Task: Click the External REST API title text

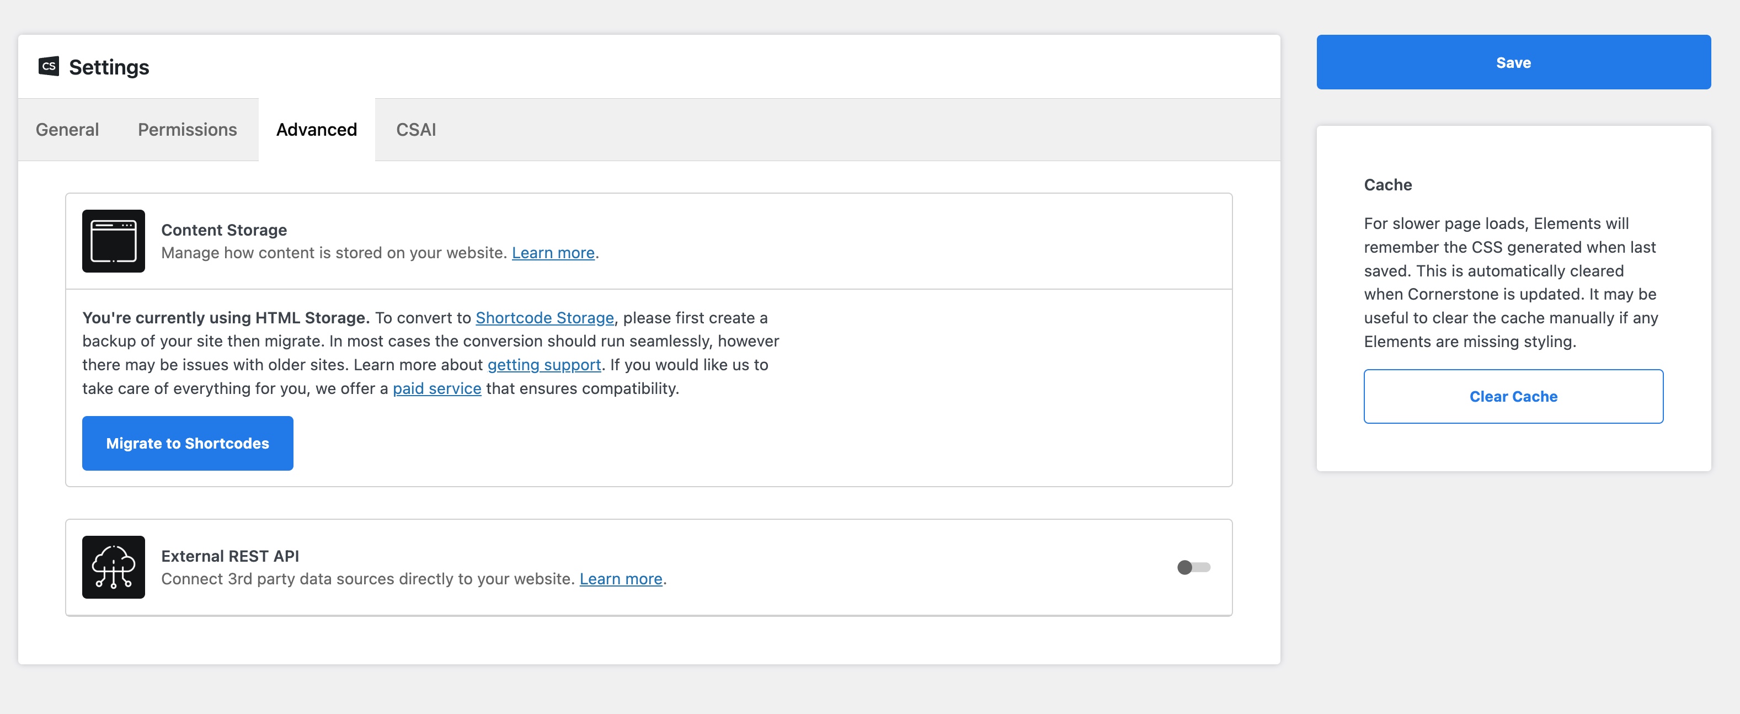Action: (x=231, y=556)
